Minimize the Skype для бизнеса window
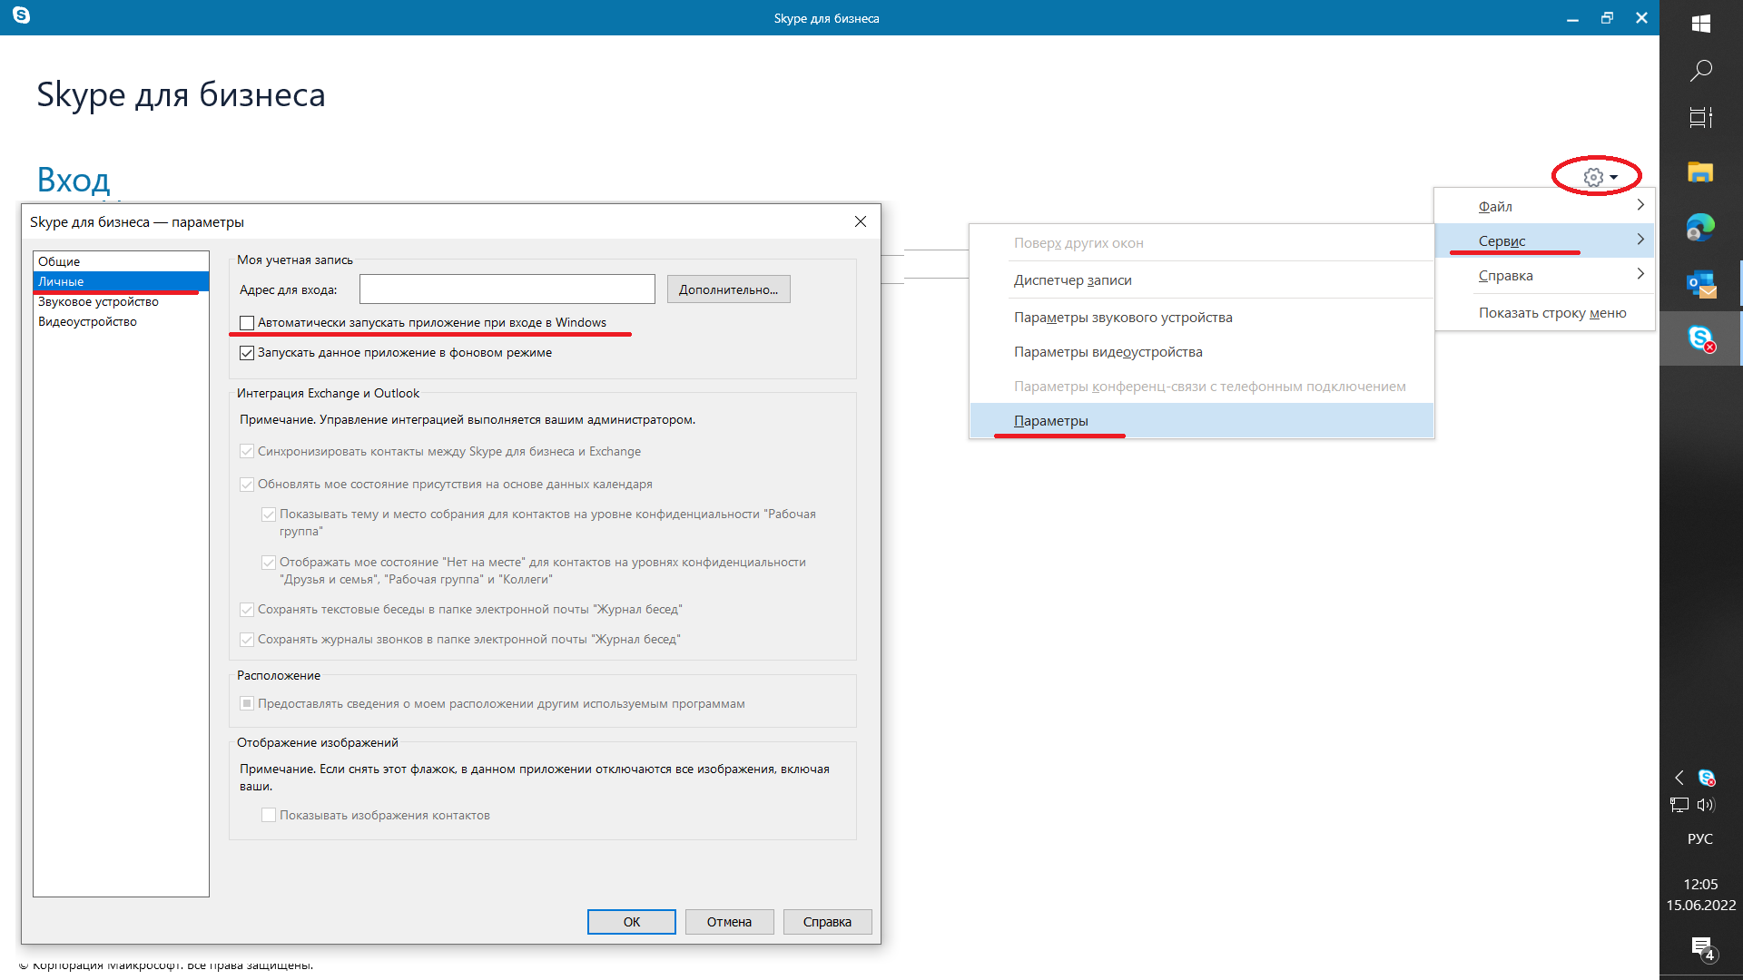 [1572, 18]
